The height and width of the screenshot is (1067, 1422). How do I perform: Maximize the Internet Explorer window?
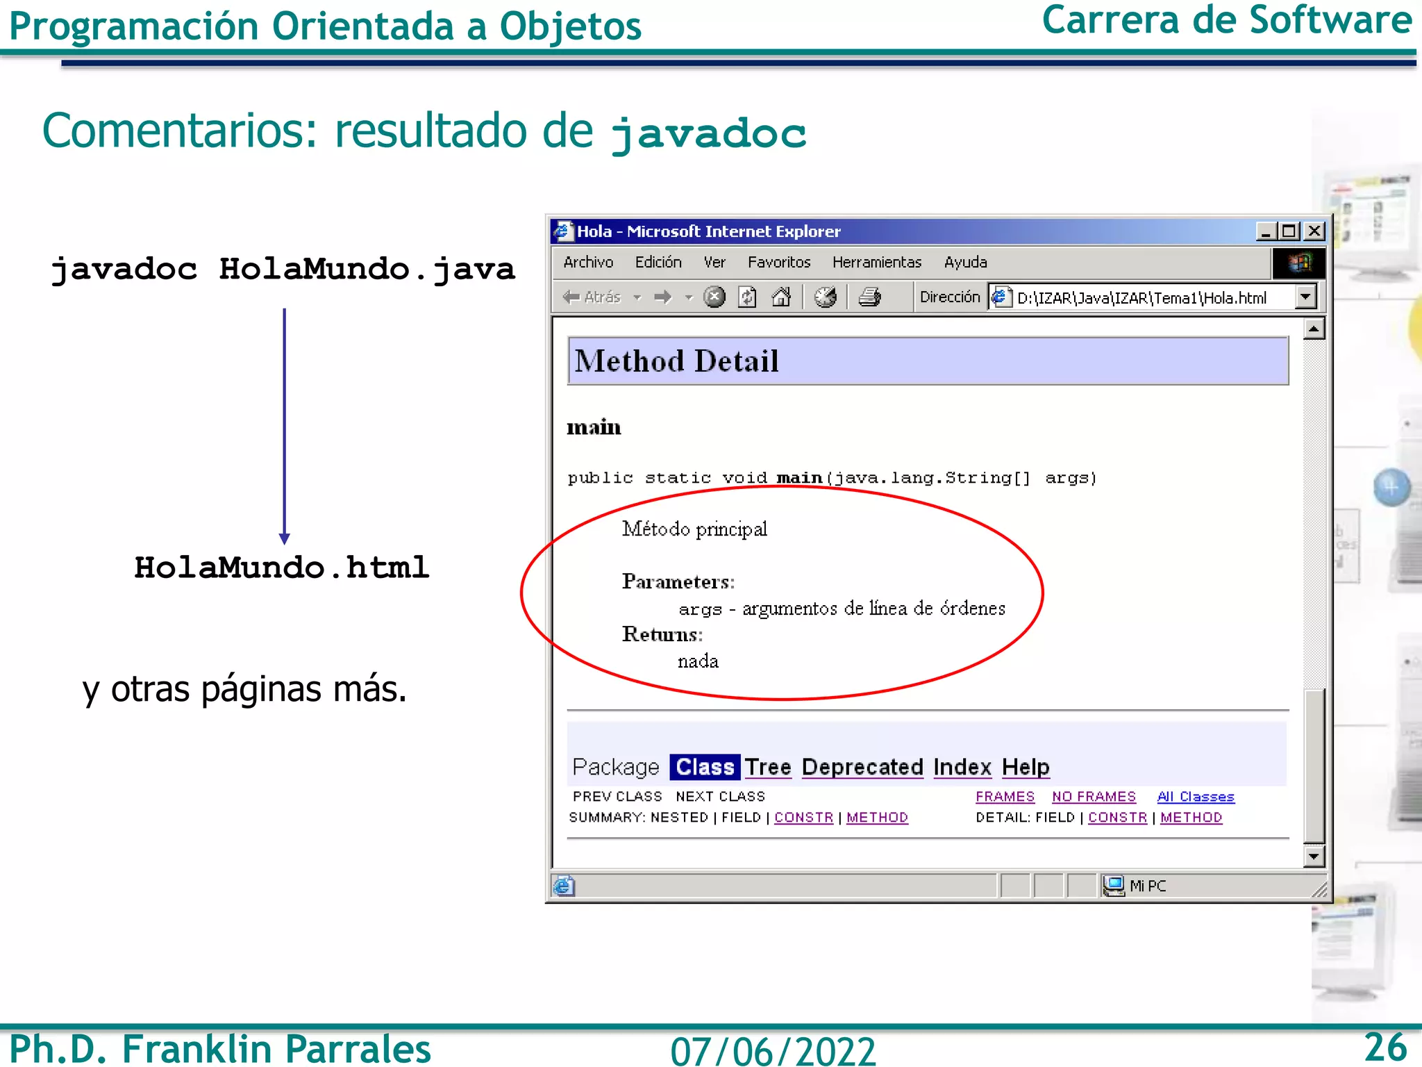1289,231
